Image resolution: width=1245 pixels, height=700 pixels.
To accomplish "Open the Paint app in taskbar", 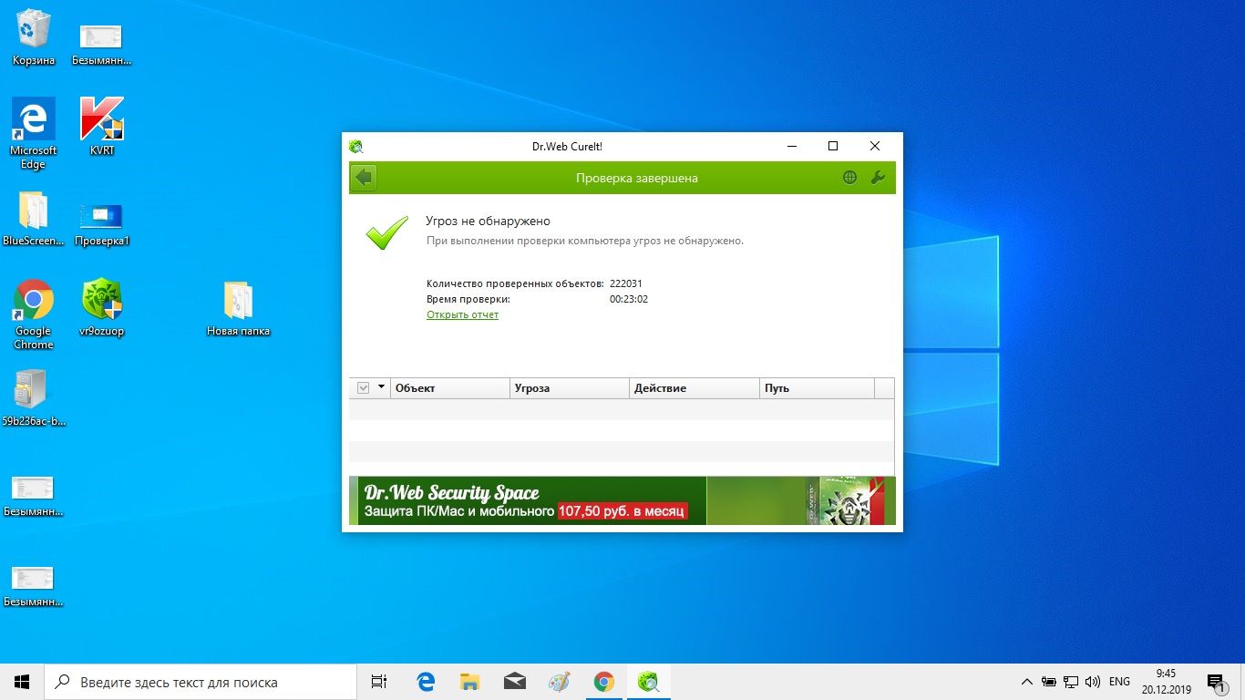I will 559,682.
